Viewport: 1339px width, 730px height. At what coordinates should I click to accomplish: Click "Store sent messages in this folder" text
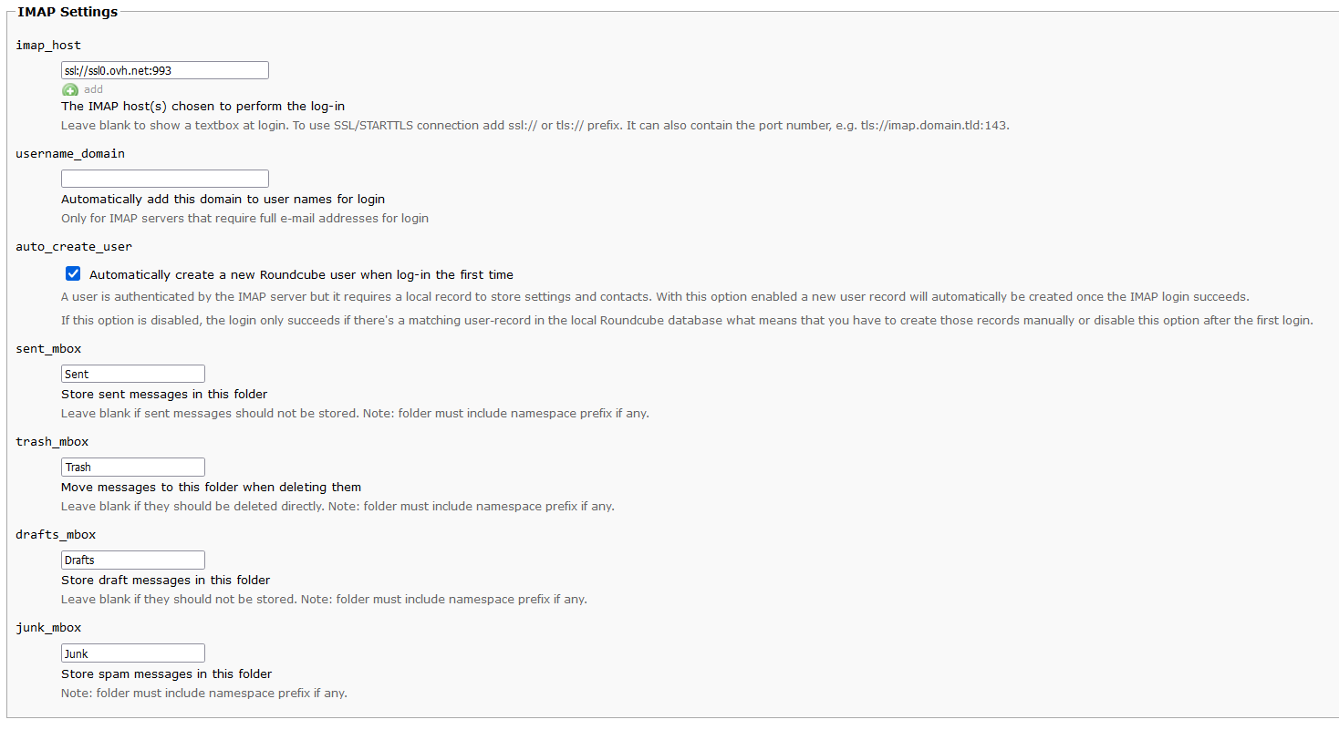(x=164, y=394)
